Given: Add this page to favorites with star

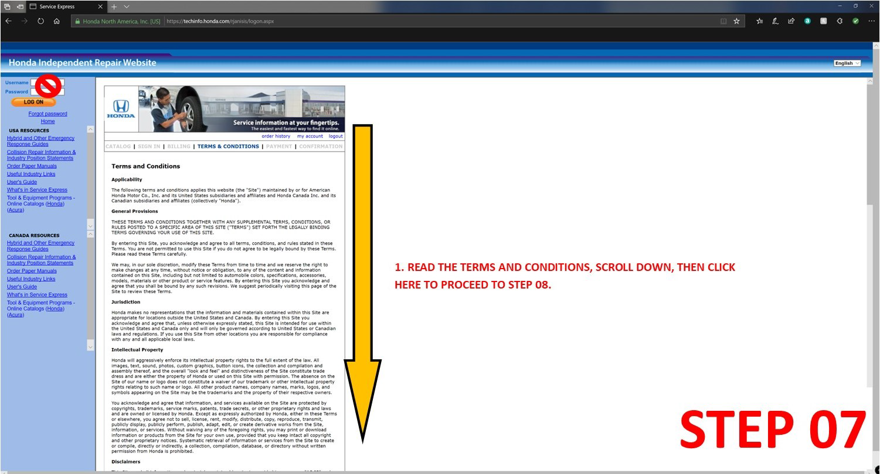Looking at the screenshot, I should tap(737, 21).
